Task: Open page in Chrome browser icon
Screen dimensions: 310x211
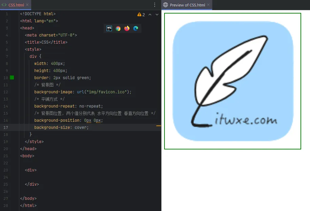Action: coord(118,28)
